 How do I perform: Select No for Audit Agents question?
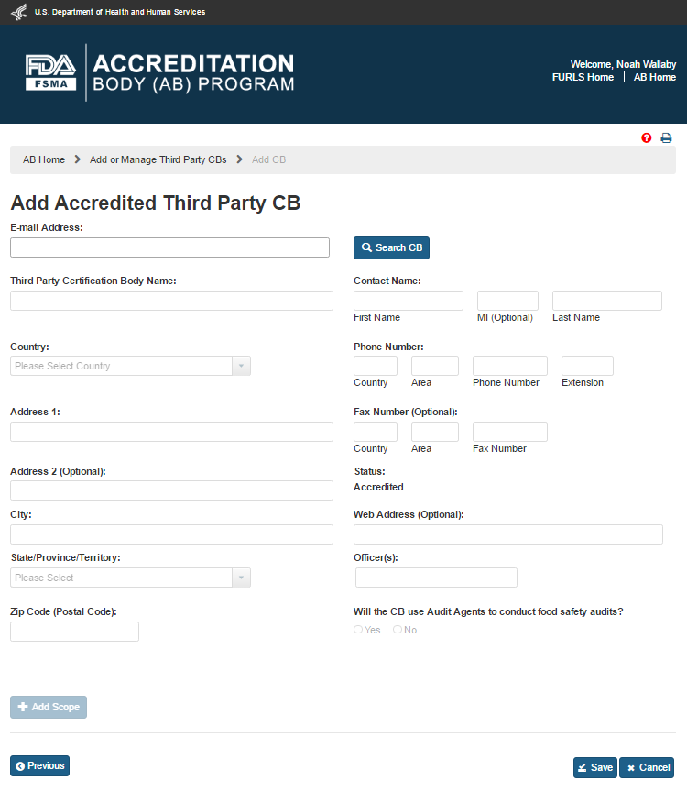coord(398,630)
